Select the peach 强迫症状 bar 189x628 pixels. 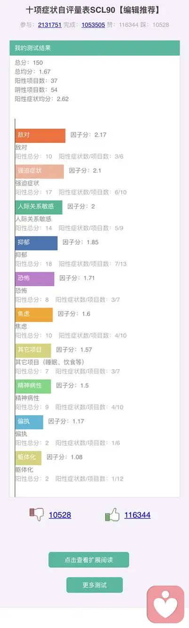coord(39,171)
